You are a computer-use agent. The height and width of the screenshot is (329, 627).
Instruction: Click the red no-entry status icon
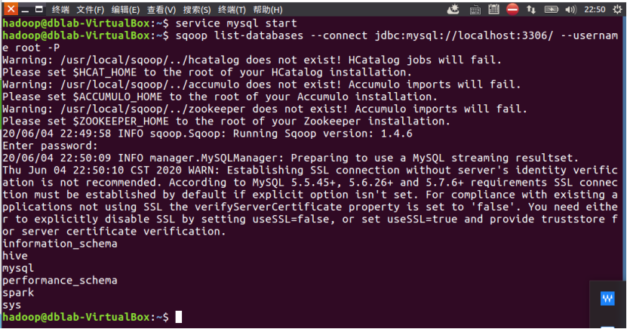pos(512,9)
